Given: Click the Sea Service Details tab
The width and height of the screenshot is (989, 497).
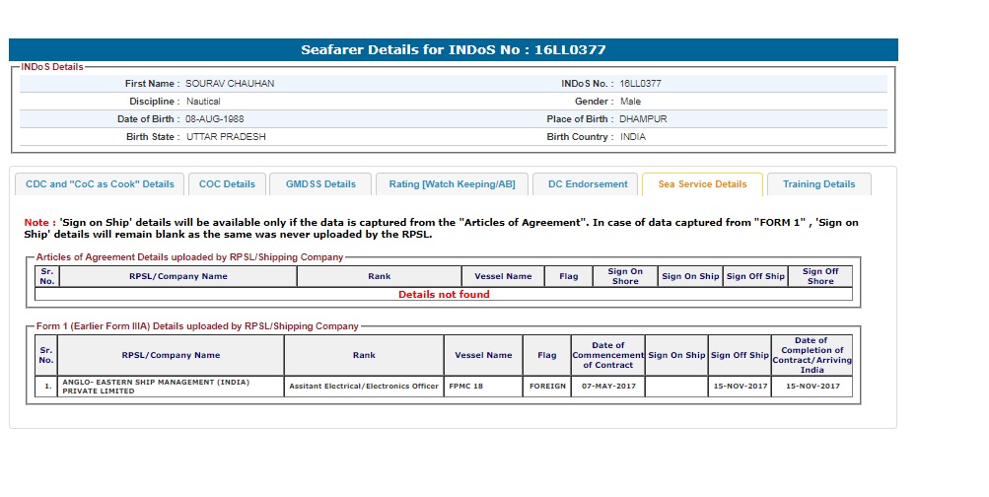Looking at the screenshot, I should click(x=702, y=184).
